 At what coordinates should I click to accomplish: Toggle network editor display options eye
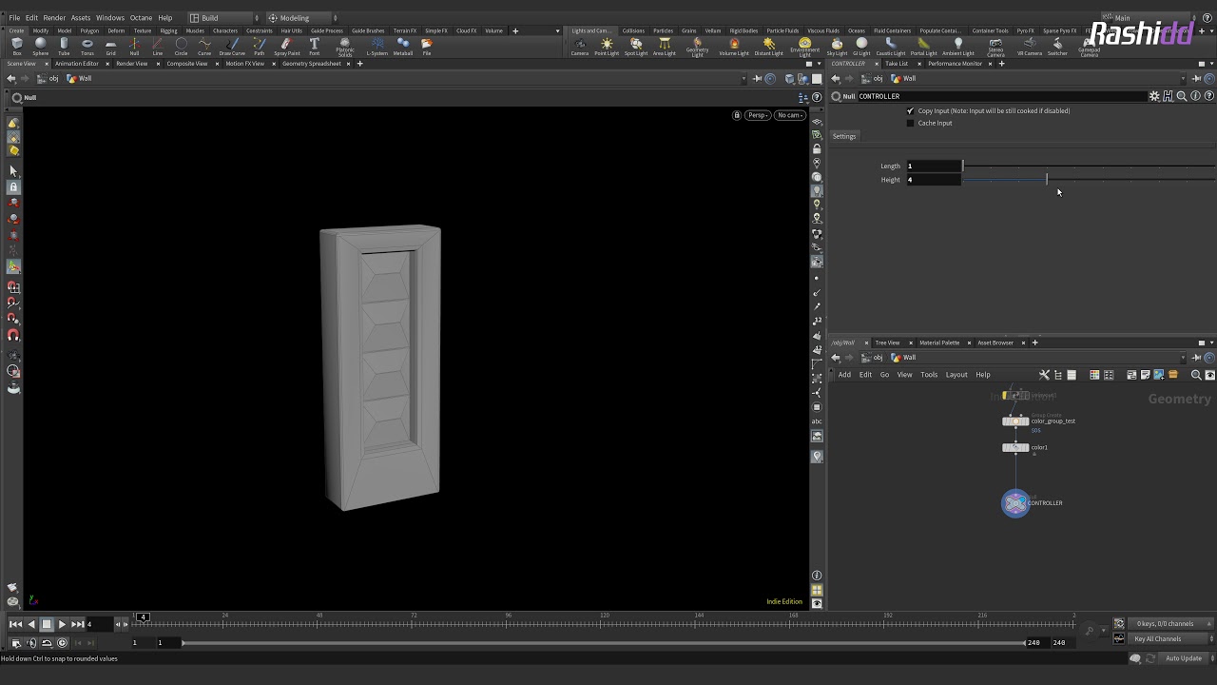point(1209,375)
